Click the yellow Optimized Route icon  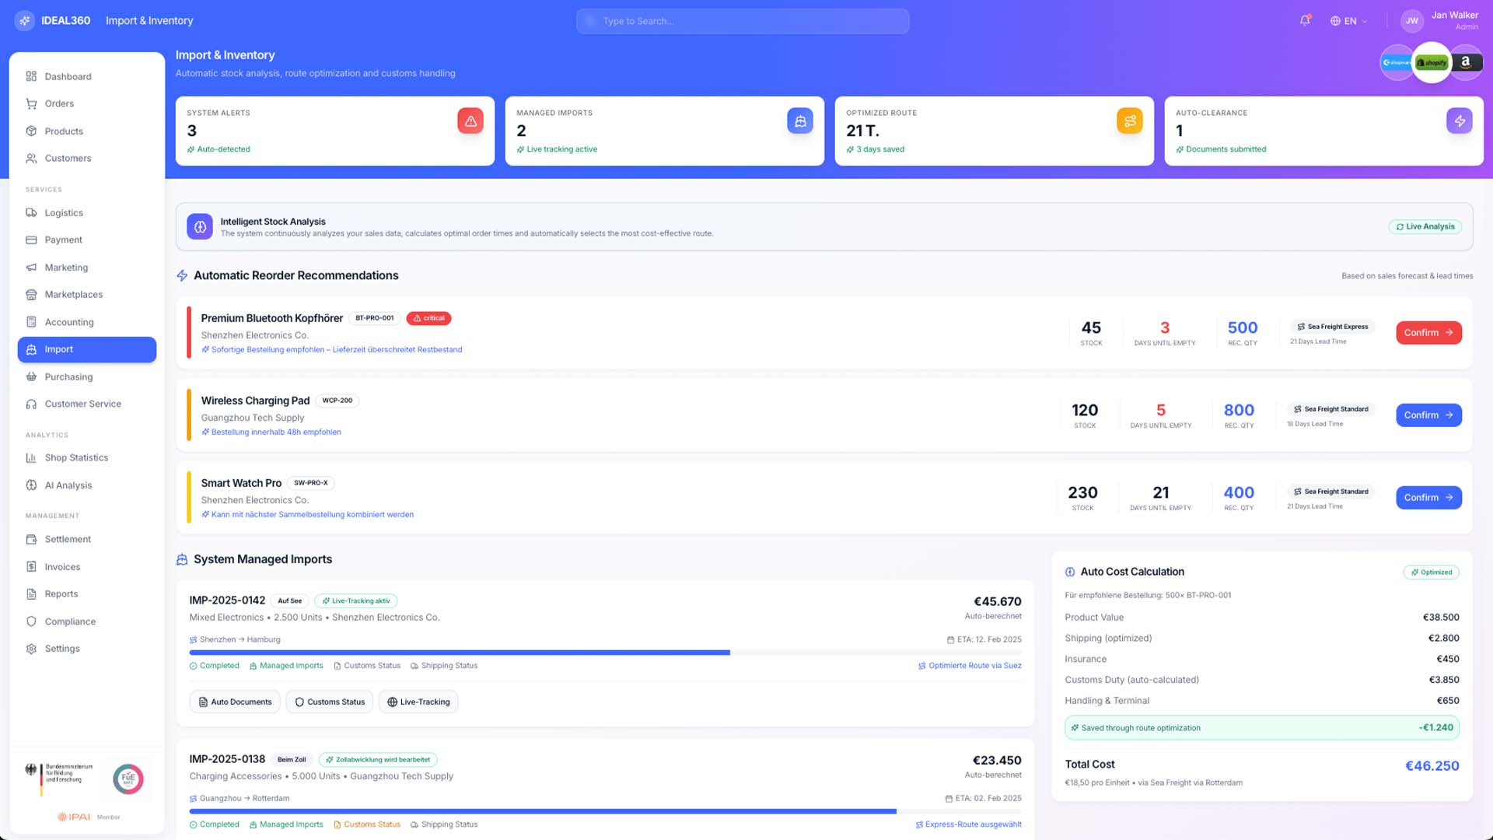1130,121
